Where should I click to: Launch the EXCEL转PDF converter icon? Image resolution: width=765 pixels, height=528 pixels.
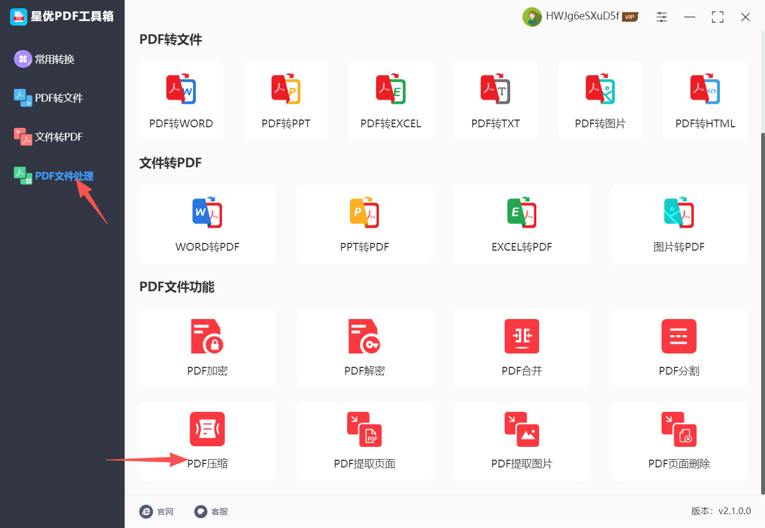[521, 212]
